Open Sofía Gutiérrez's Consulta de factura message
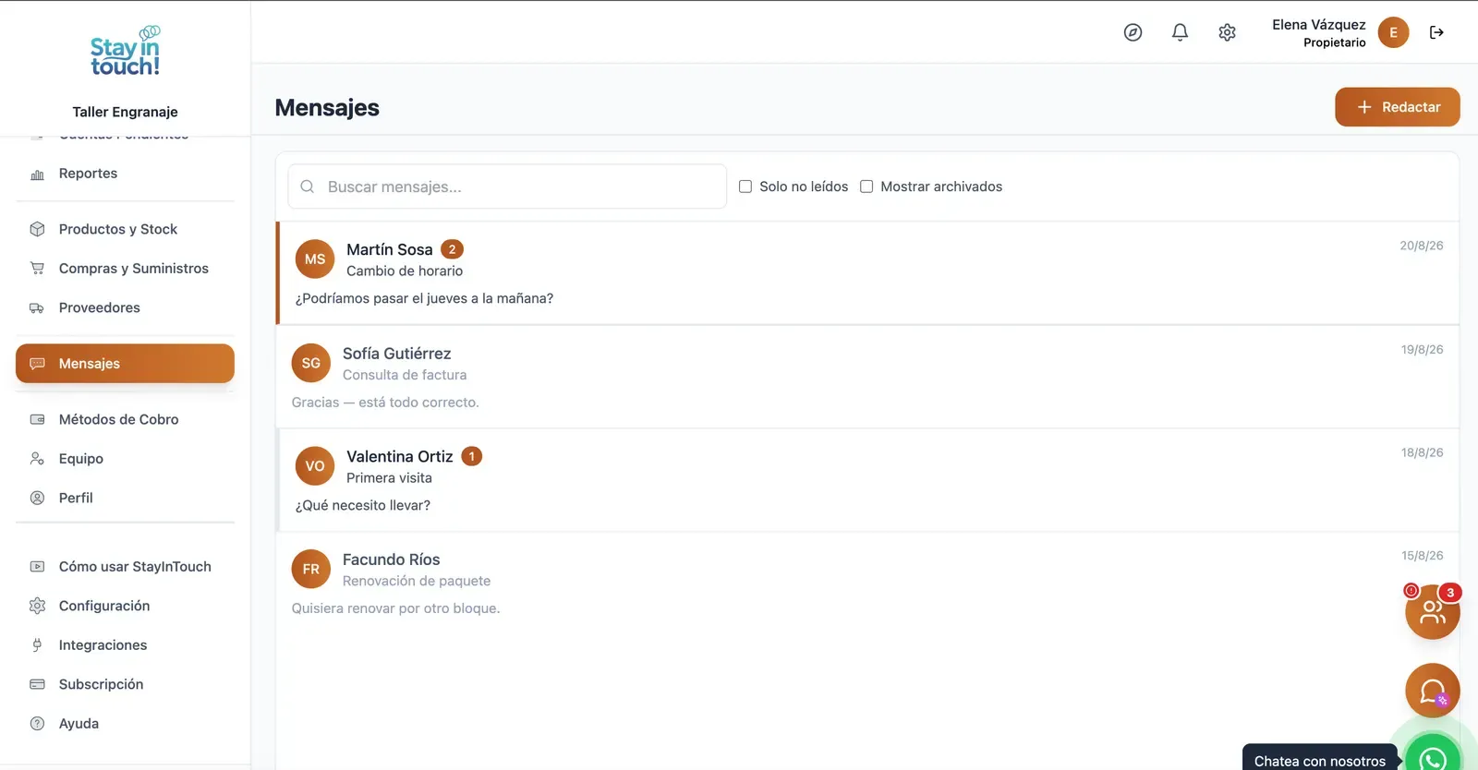 point(867,377)
